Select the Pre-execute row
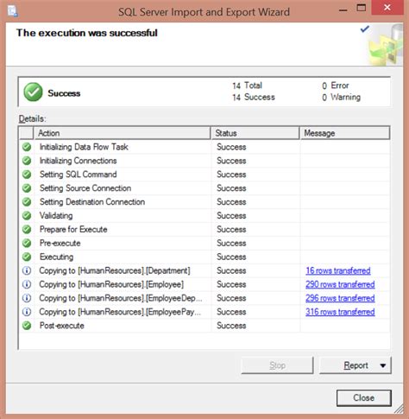Image resolution: width=409 pixels, height=419 pixels. pyautogui.click(x=204, y=243)
